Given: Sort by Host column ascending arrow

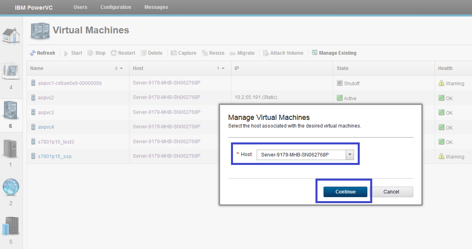Looking at the screenshot, I should click(x=223, y=68).
